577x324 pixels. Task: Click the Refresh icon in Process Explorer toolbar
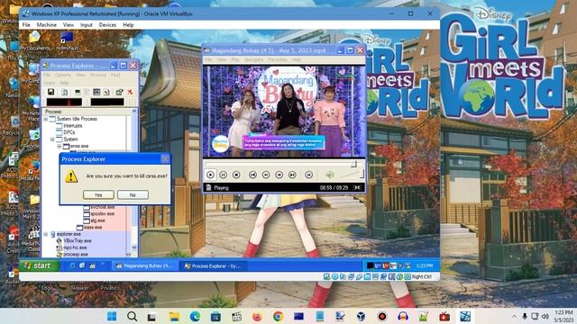point(64,92)
